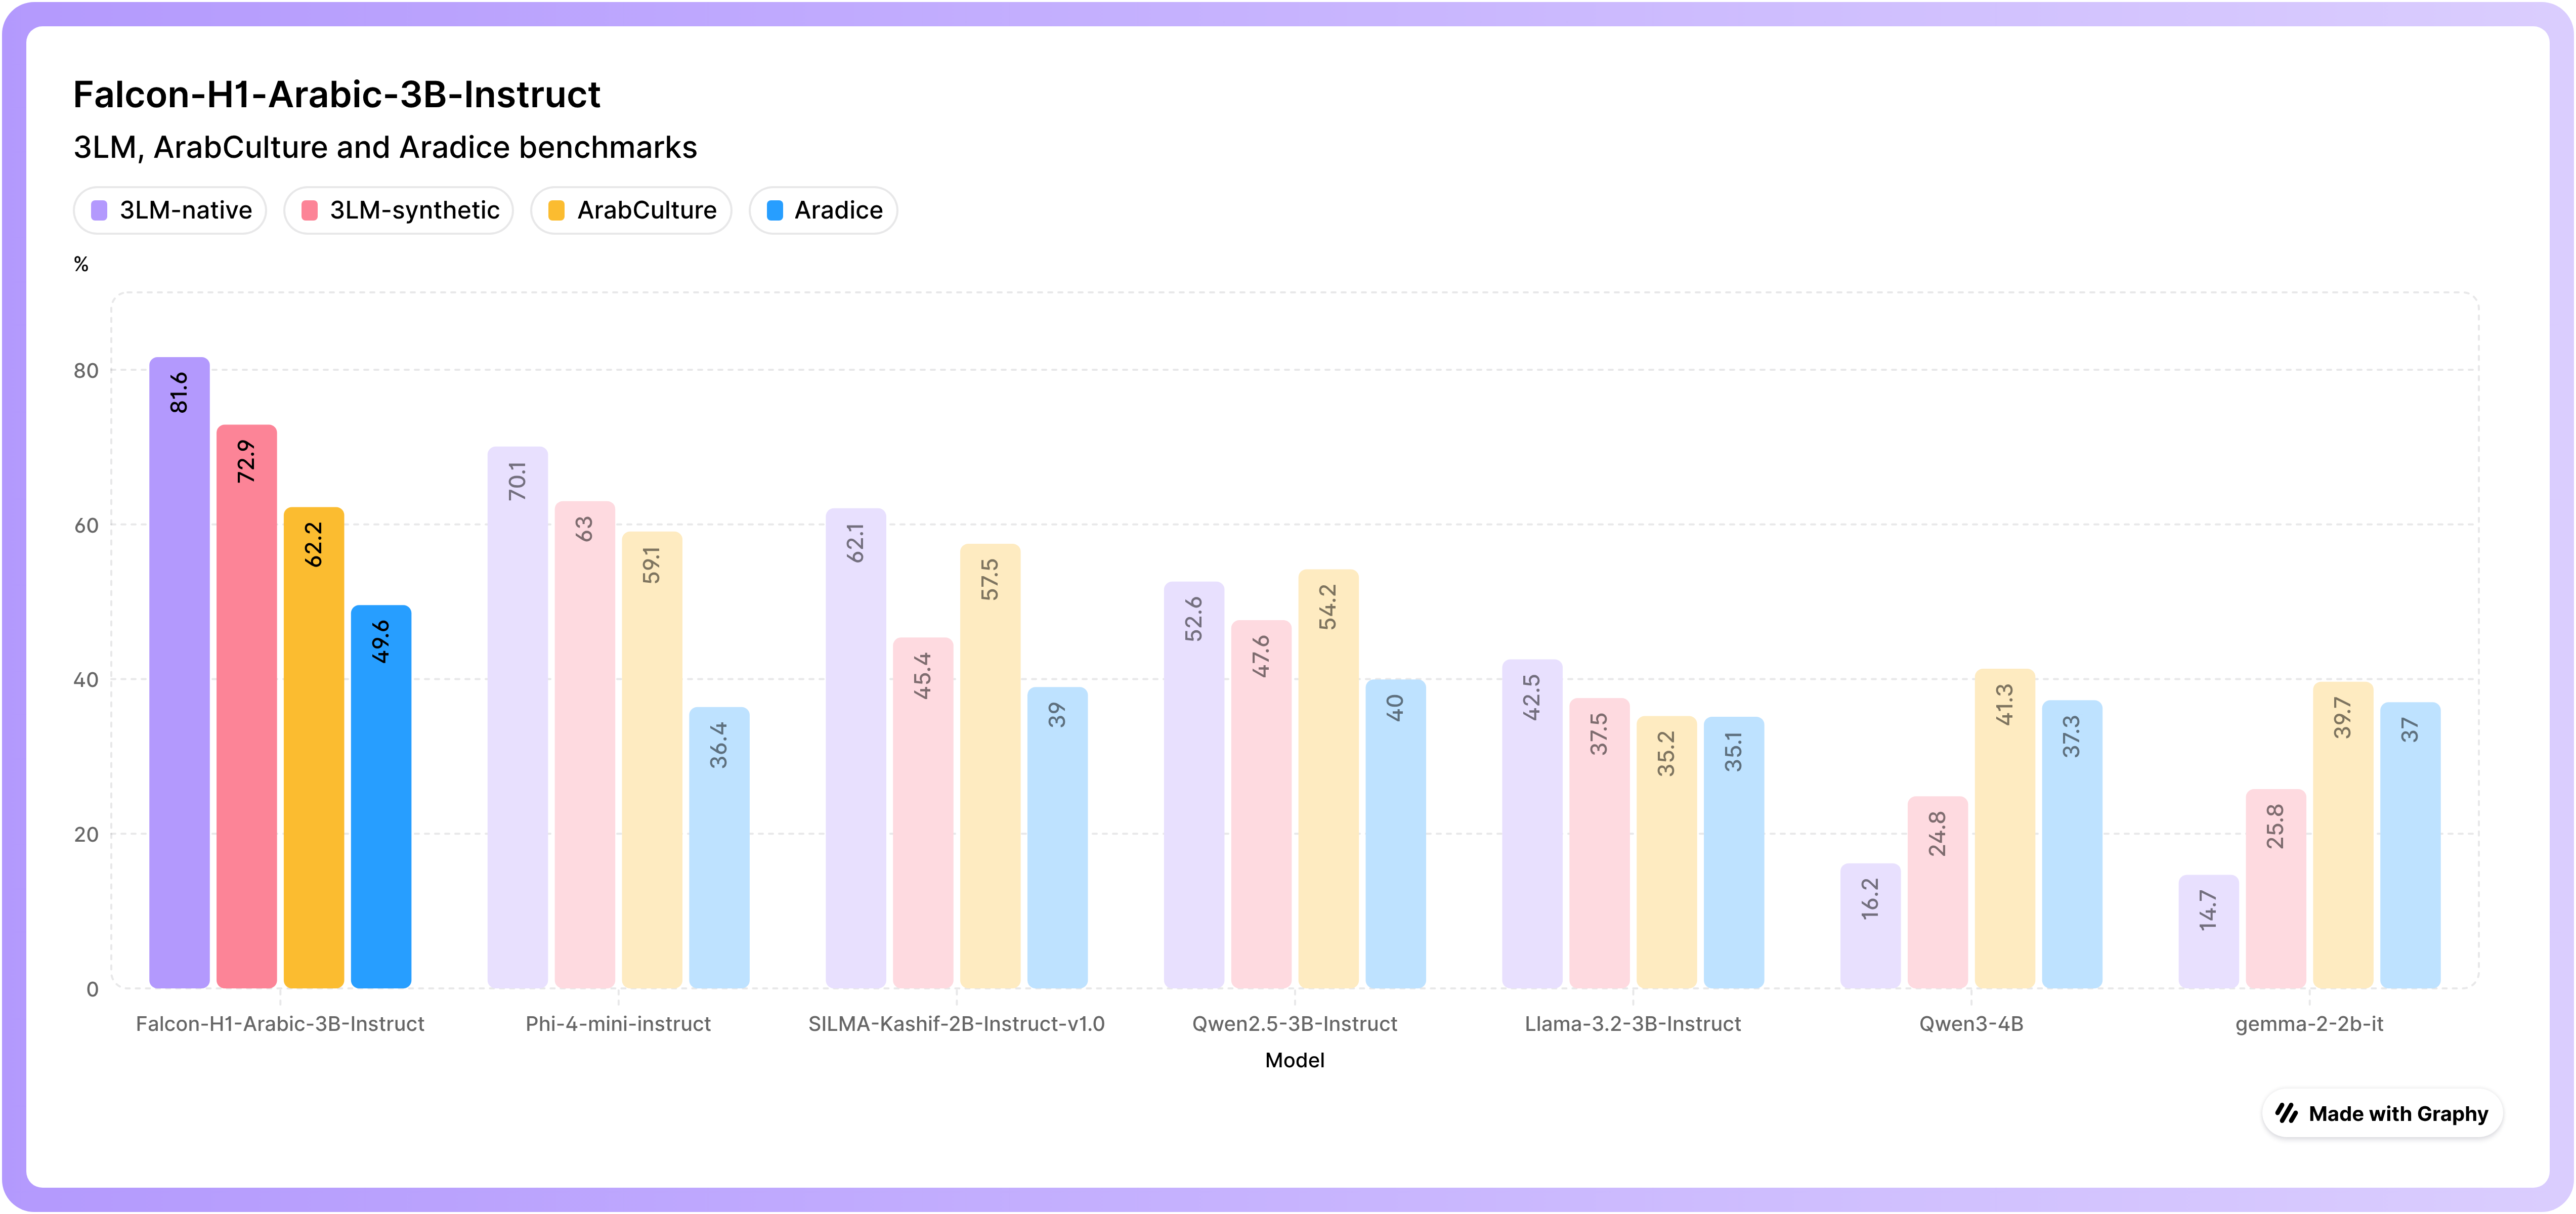This screenshot has height=1214, width=2576.
Task: Click the Graphy logo icon
Action: pyautogui.click(x=2286, y=1113)
